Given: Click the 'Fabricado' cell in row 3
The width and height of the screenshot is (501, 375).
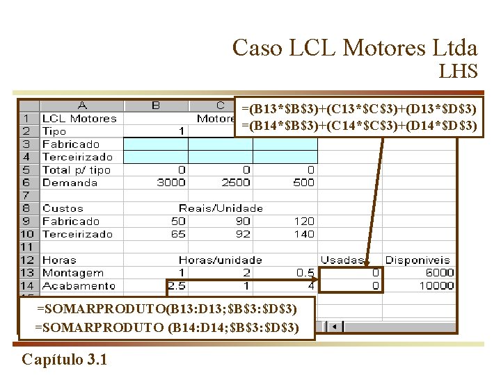Looking at the screenshot, I should click(x=82, y=144).
